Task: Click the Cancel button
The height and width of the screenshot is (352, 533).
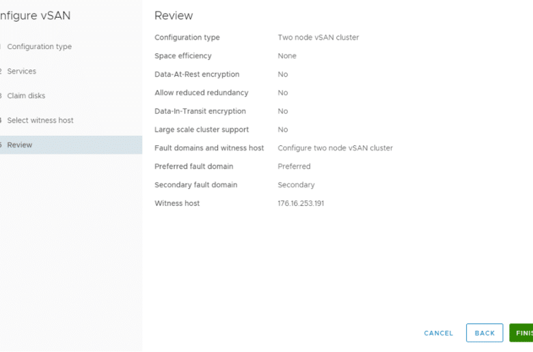Action: coord(438,333)
